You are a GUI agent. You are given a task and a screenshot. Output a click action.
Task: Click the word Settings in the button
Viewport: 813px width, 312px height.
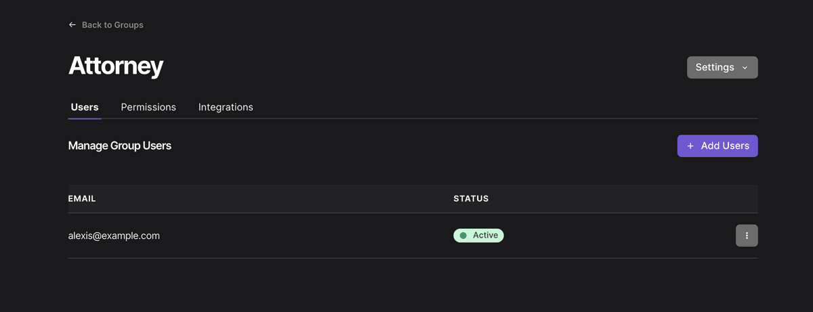[715, 68]
